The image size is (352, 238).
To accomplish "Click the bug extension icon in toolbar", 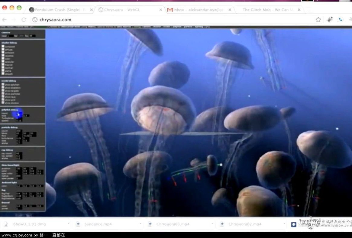I will pos(330,20).
